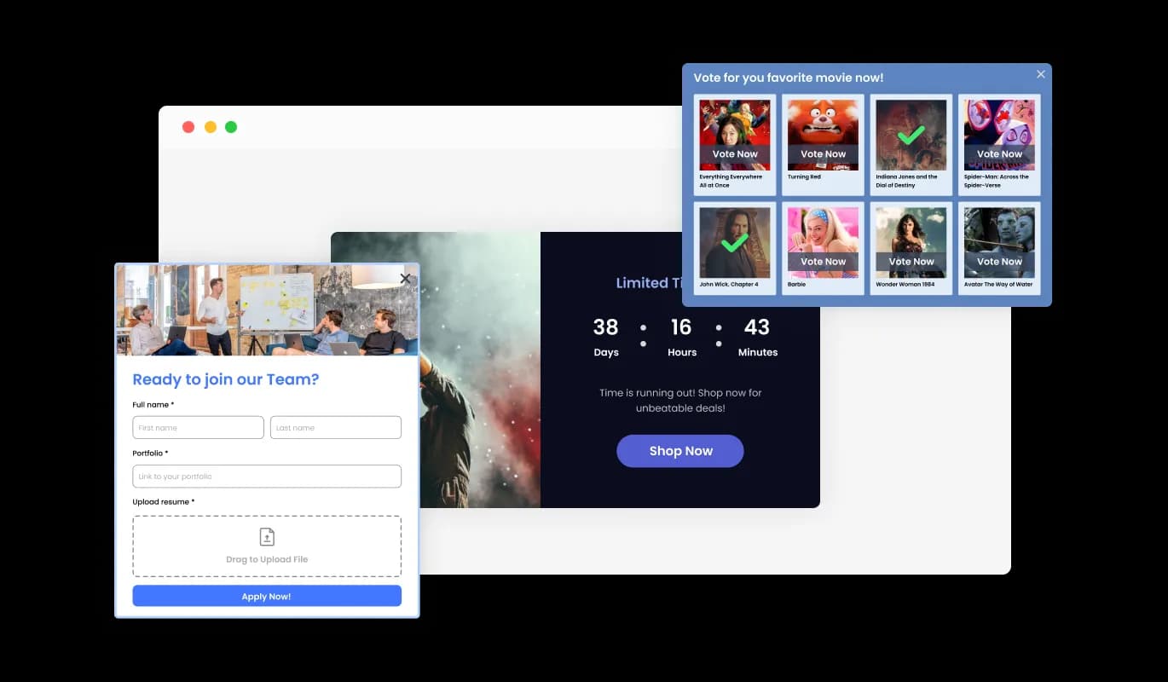Screen dimensions: 1168x682
Task: Click the yellow window minimize dot
Action: (210, 127)
